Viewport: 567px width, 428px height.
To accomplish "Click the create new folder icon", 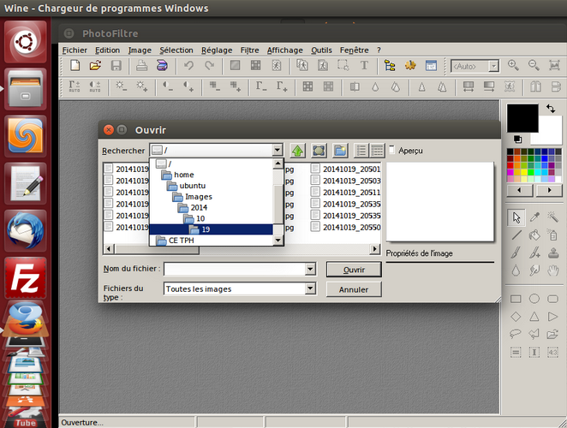I will (x=340, y=151).
